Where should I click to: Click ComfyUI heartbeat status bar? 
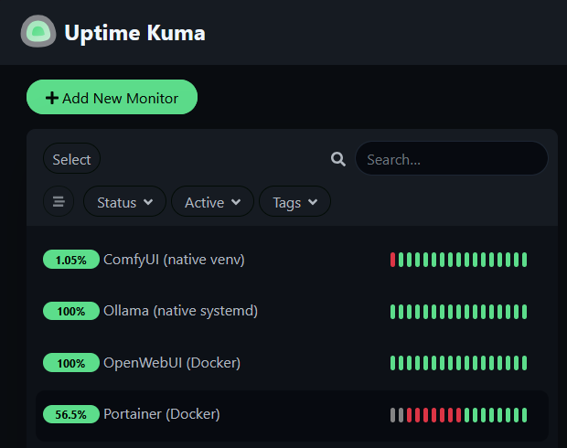click(458, 260)
